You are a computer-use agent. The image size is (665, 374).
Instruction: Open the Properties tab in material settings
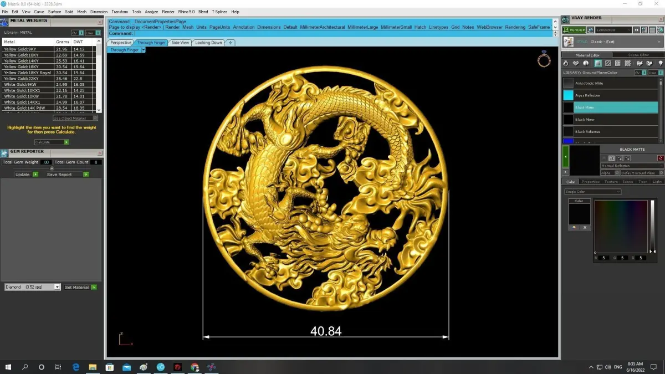click(590, 182)
